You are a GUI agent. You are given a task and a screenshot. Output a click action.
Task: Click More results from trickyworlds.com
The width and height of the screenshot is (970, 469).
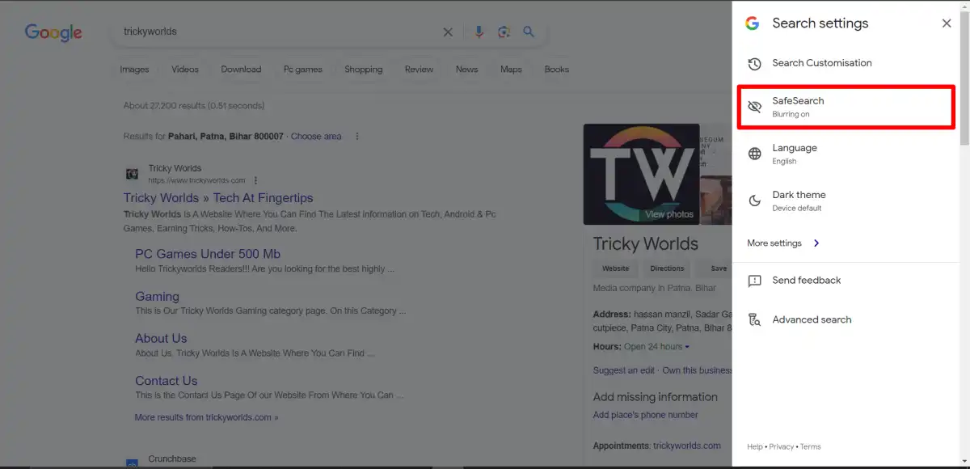tap(206, 418)
